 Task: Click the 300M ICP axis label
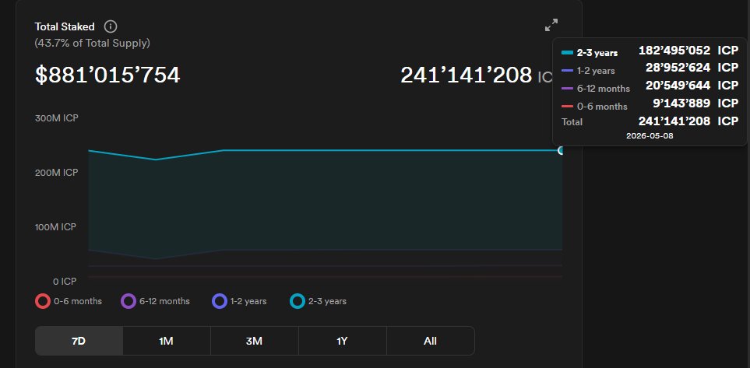click(56, 118)
